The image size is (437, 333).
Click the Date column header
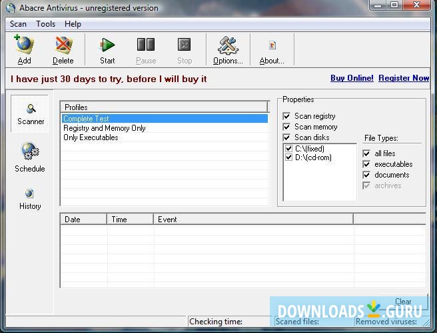pos(84,220)
